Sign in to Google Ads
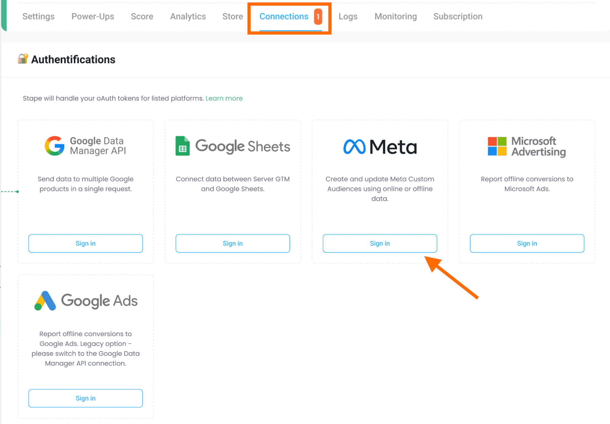This screenshot has height=424, width=610. (85, 398)
